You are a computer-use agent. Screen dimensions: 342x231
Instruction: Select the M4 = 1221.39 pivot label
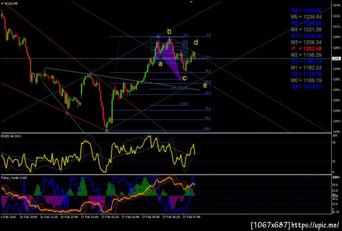[306, 29]
